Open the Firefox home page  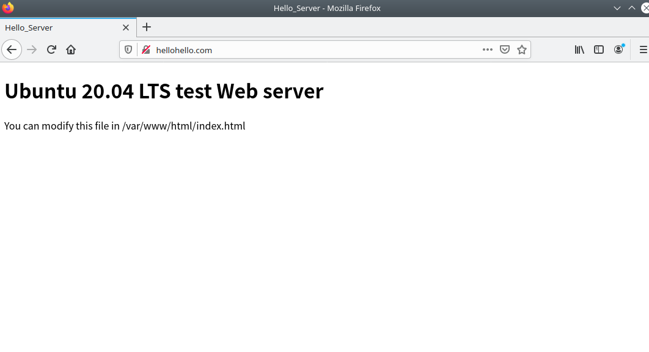71,50
